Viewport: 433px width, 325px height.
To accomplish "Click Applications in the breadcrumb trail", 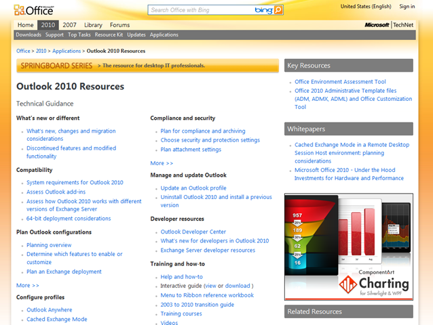I will pyautogui.click(x=67, y=51).
